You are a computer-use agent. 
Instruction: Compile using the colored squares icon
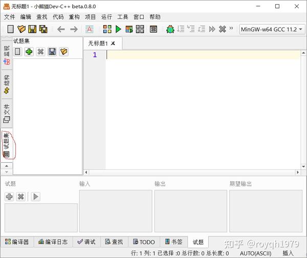coord(107,29)
